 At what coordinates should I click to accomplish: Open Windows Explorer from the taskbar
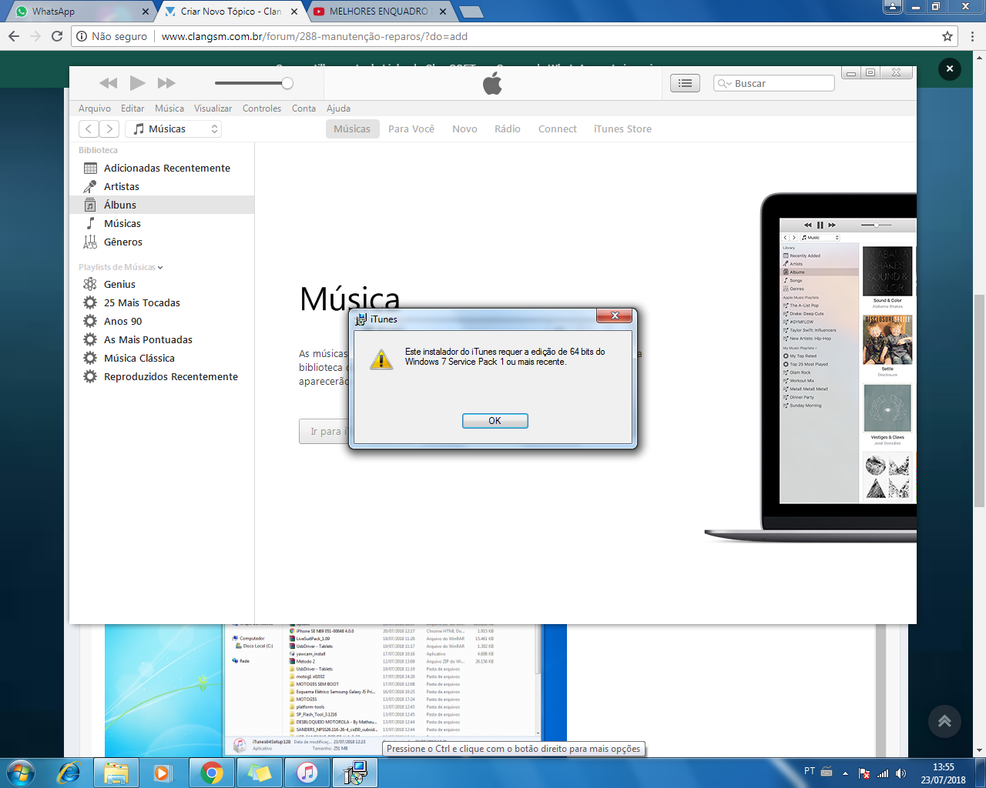point(116,773)
